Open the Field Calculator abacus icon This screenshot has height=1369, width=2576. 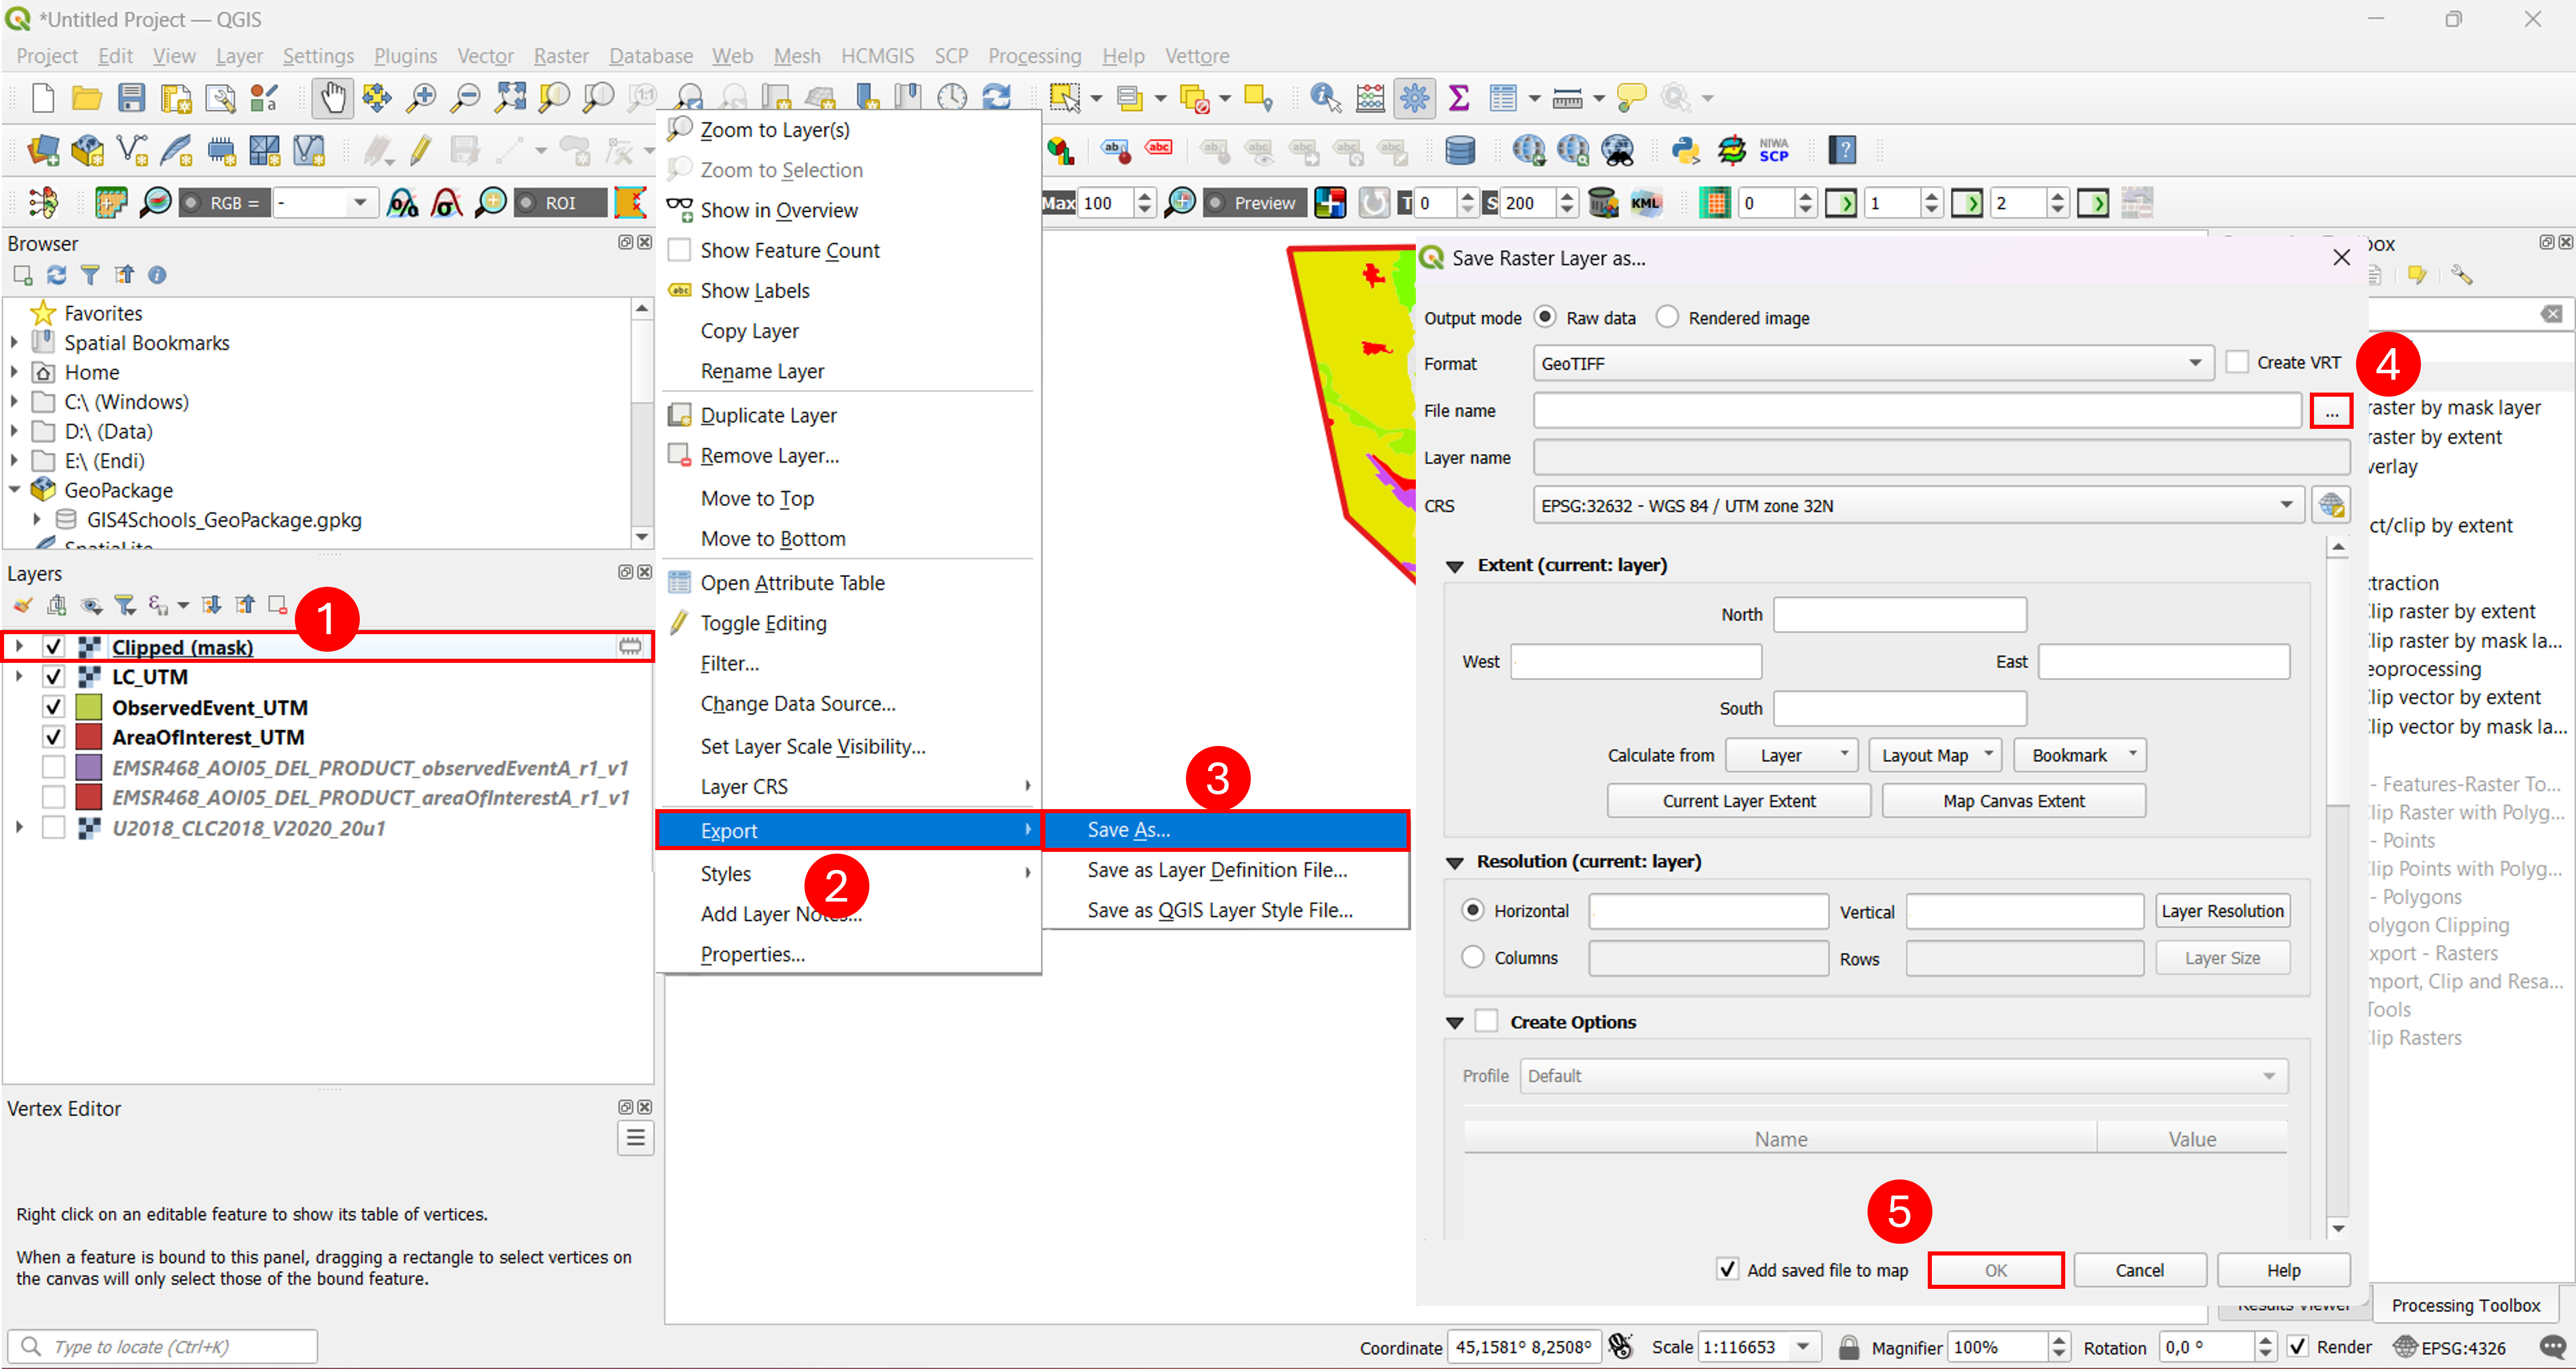pos(1370,97)
